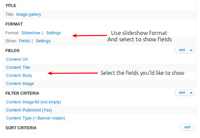Edit the Content: Image field
Screen dimensions: 200x138
20,84
